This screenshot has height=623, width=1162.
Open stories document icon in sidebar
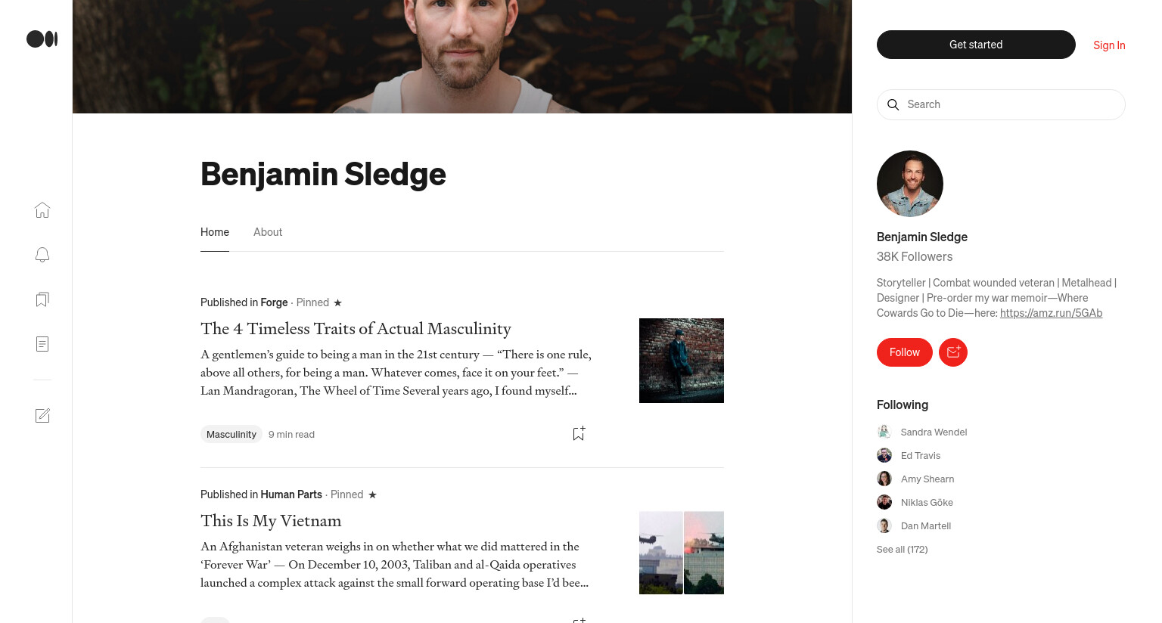(42, 344)
